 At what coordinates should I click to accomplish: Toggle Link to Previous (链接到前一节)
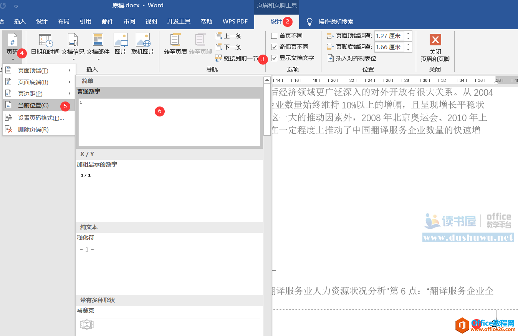coord(237,58)
